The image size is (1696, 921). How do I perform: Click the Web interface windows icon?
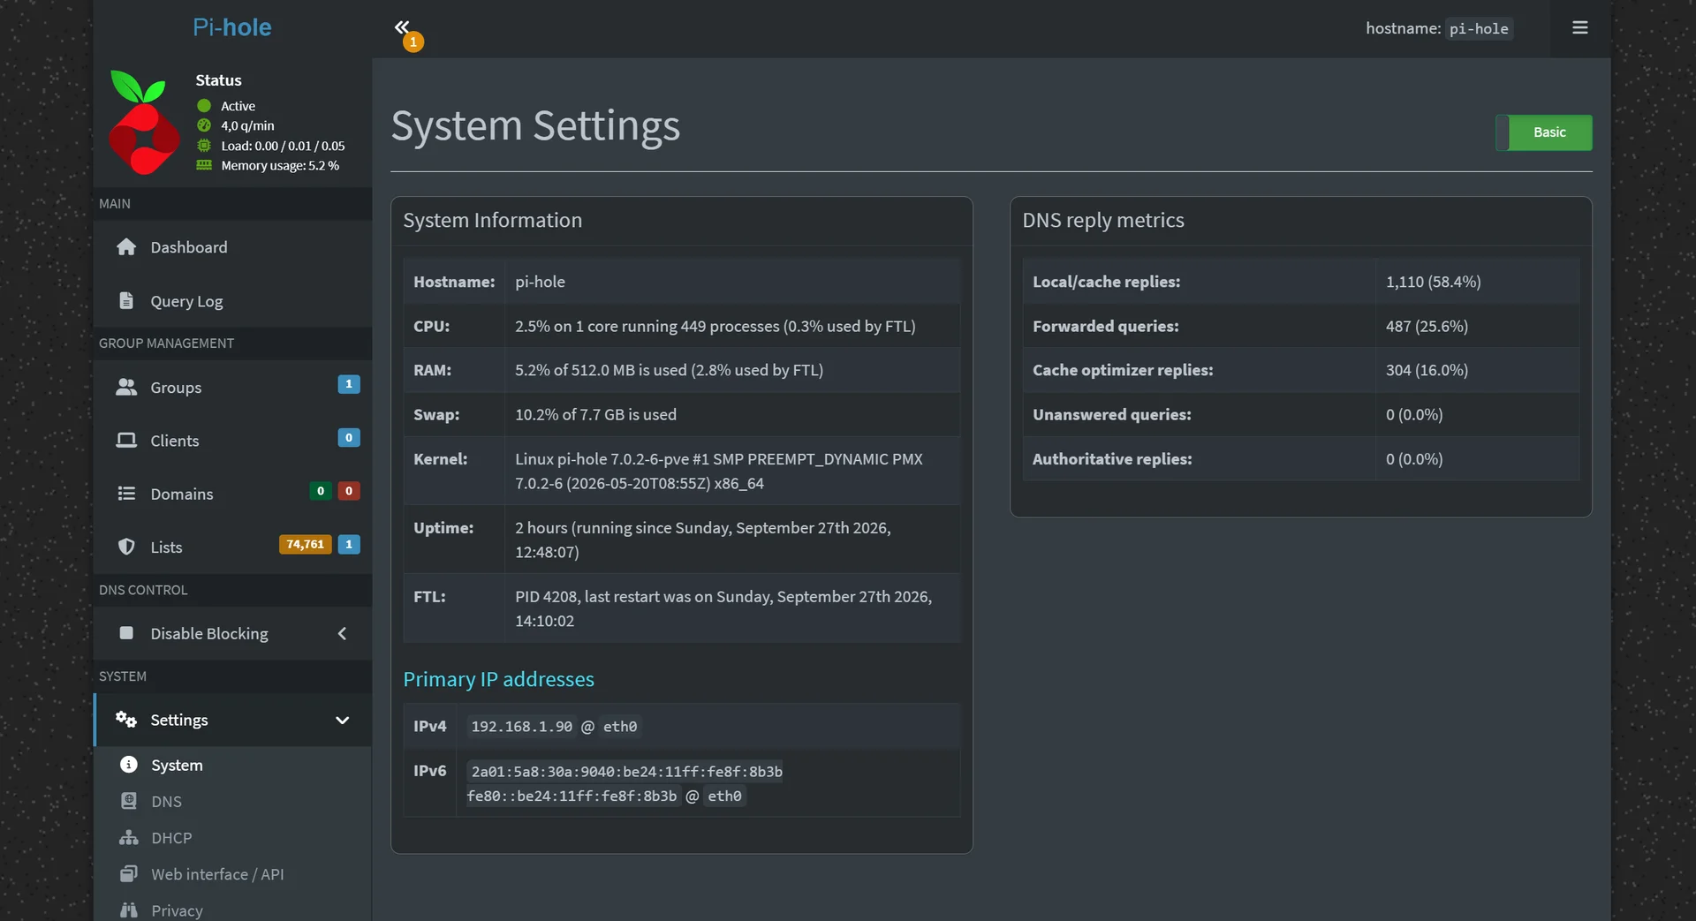click(x=129, y=874)
